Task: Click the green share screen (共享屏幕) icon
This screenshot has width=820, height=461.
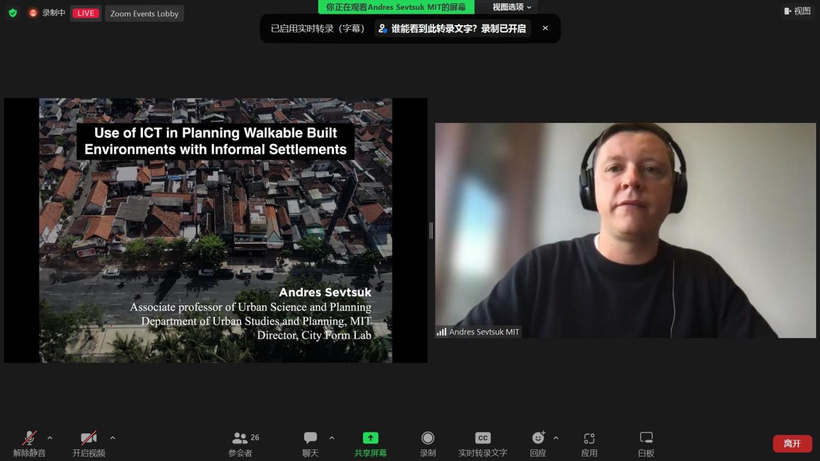Action: (x=370, y=438)
